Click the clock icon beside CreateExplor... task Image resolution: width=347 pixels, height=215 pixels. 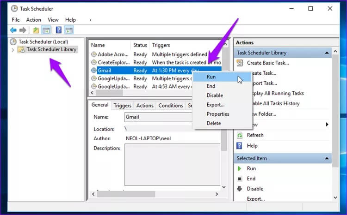pyautogui.click(x=94, y=62)
